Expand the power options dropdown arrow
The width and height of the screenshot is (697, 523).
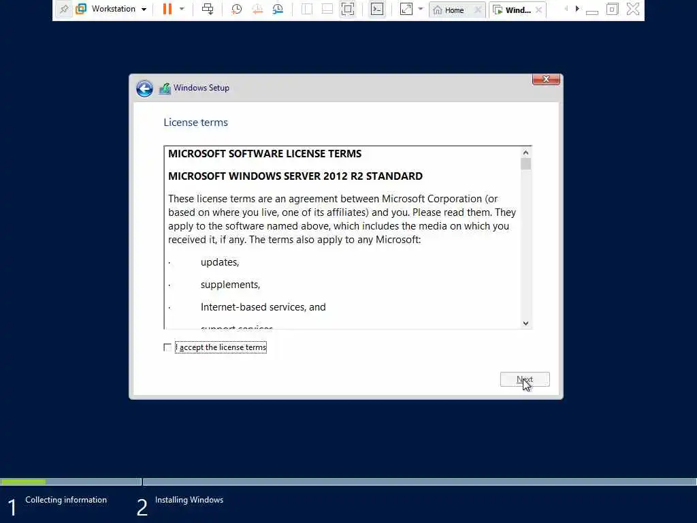tap(182, 9)
